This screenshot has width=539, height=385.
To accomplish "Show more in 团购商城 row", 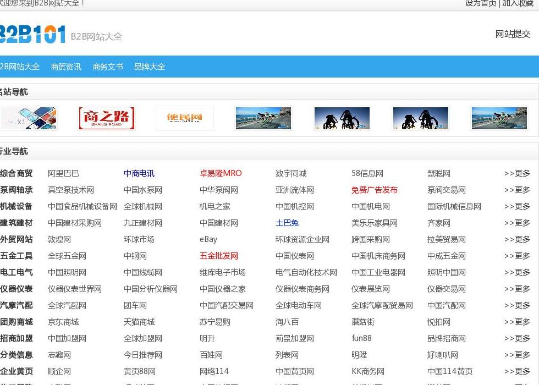I will point(517,322).
